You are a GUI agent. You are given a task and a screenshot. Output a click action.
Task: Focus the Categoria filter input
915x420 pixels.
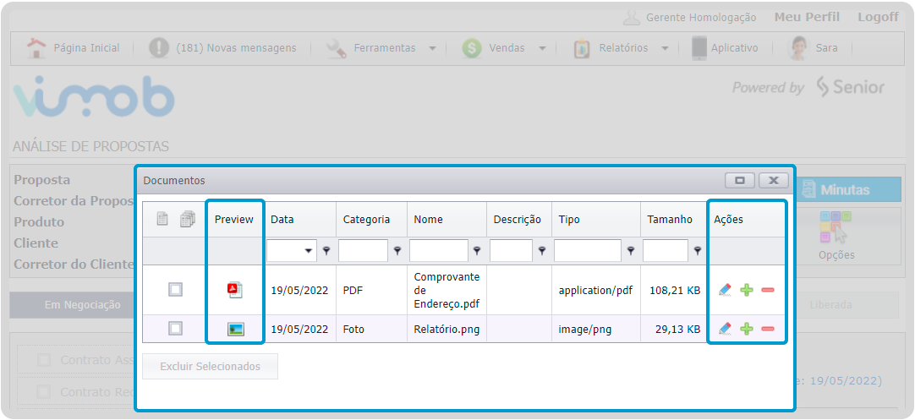pos(363,251)
